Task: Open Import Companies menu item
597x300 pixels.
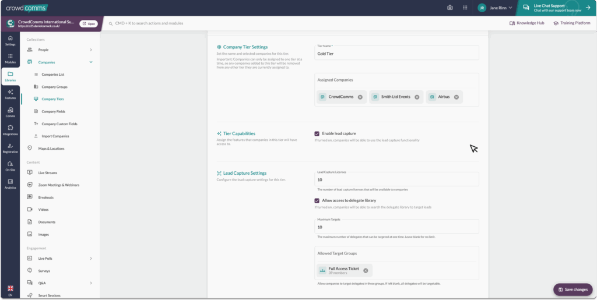Action: 55,136
